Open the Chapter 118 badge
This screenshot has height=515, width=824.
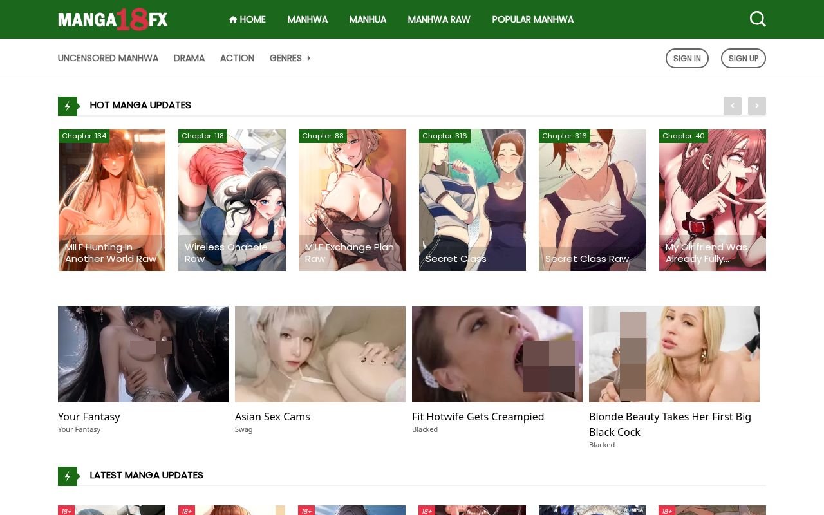coord(203,136)
